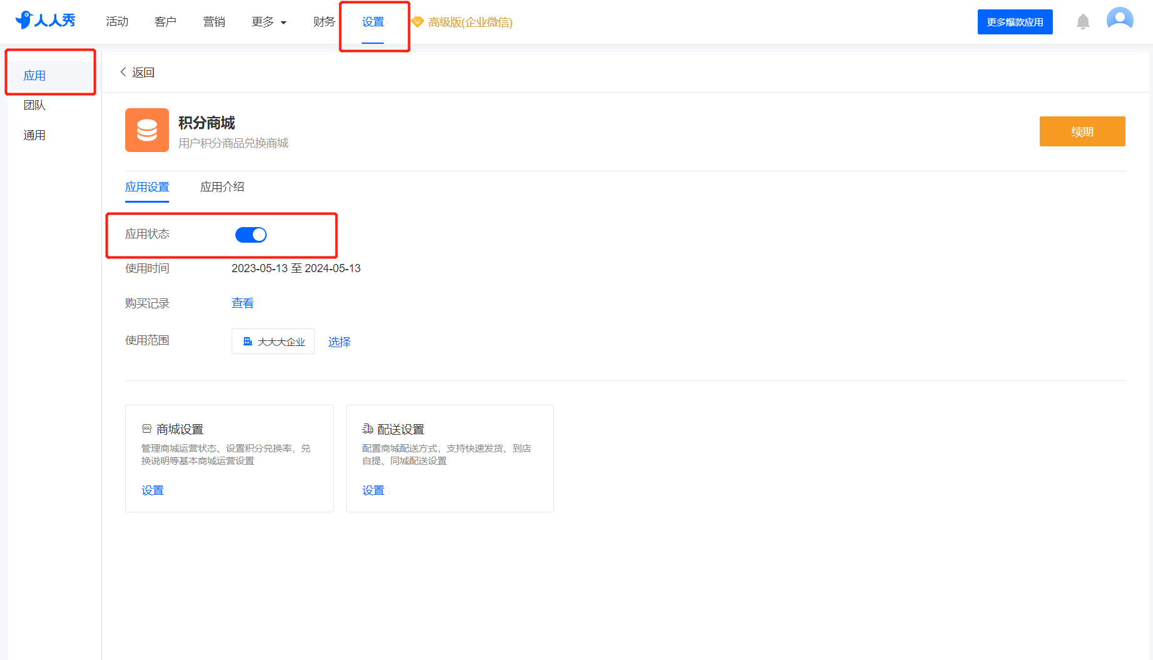This screenshot has width=1153, height=660.
Task: Open the user avatar menu
Action: coord(1120,19)
